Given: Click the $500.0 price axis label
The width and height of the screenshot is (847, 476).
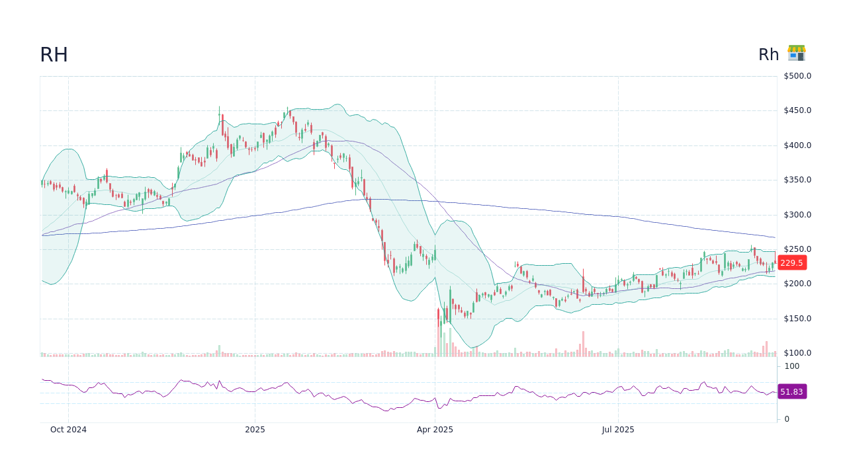Looking at the screenshot, I should (x=796, y=75).
